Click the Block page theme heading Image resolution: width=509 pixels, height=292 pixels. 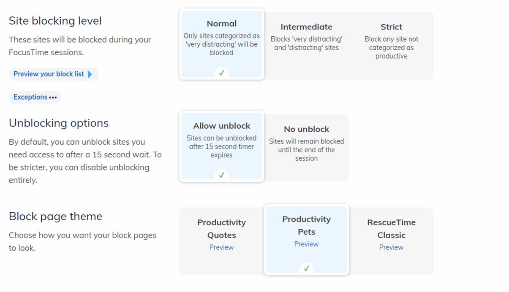55,216
